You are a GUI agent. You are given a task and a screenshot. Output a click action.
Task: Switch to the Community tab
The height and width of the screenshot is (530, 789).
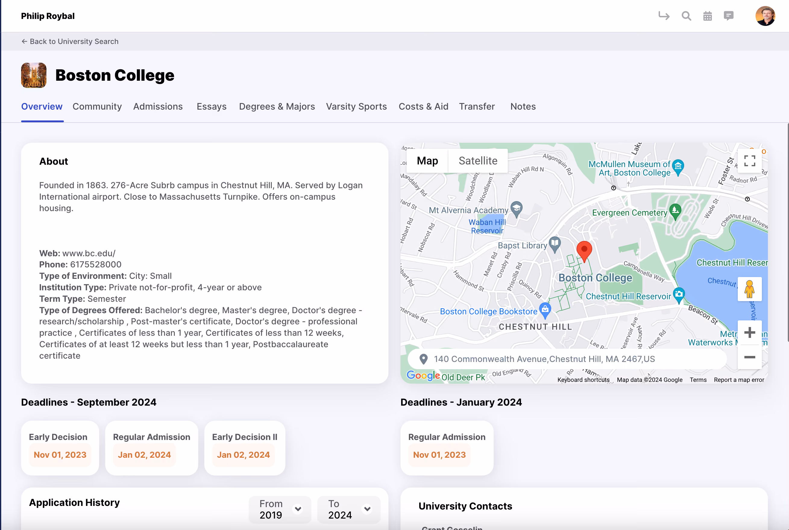coord(97,107)
